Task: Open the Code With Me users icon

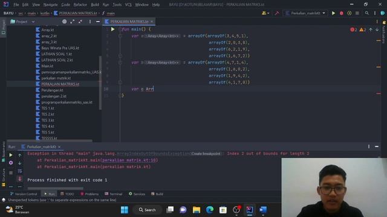Action: point(265,13)
